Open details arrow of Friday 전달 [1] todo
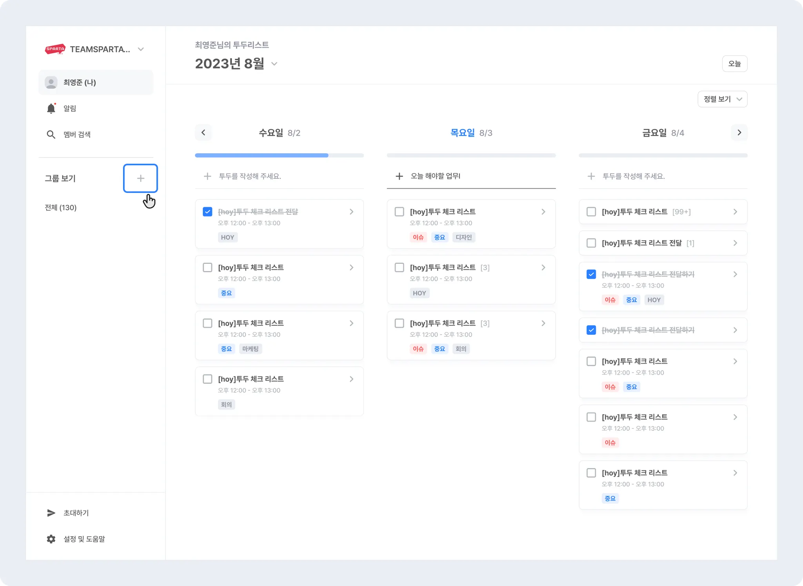The height and width of the screenshot is (586, 803). 735,243
